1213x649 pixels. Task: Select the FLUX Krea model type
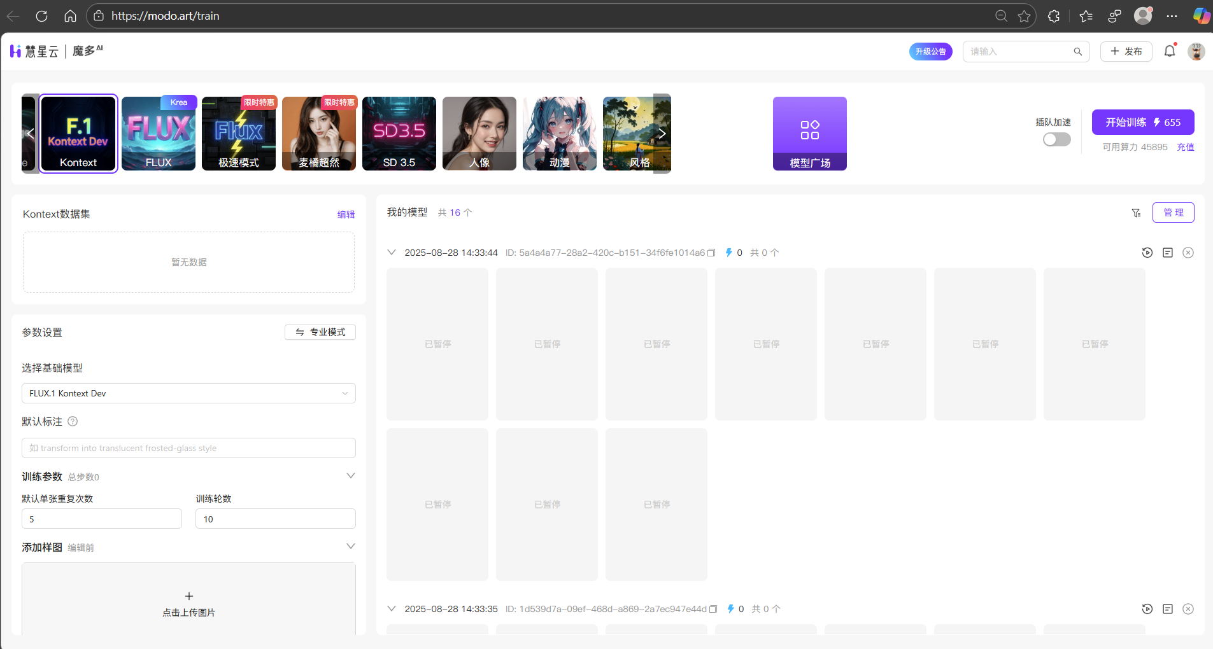tap(159, 134)
